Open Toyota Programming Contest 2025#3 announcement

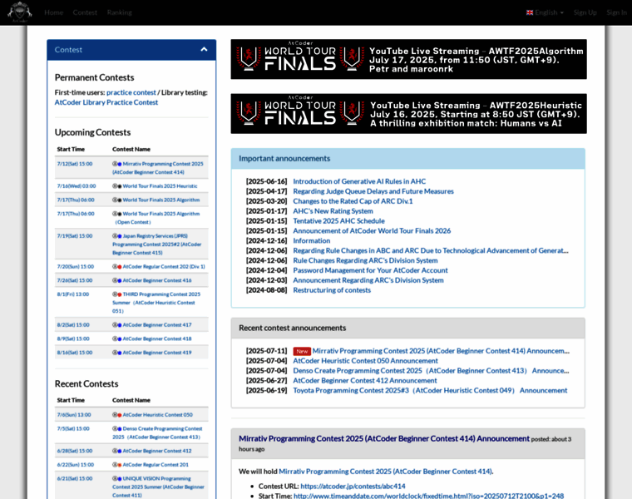pos(430,390)
